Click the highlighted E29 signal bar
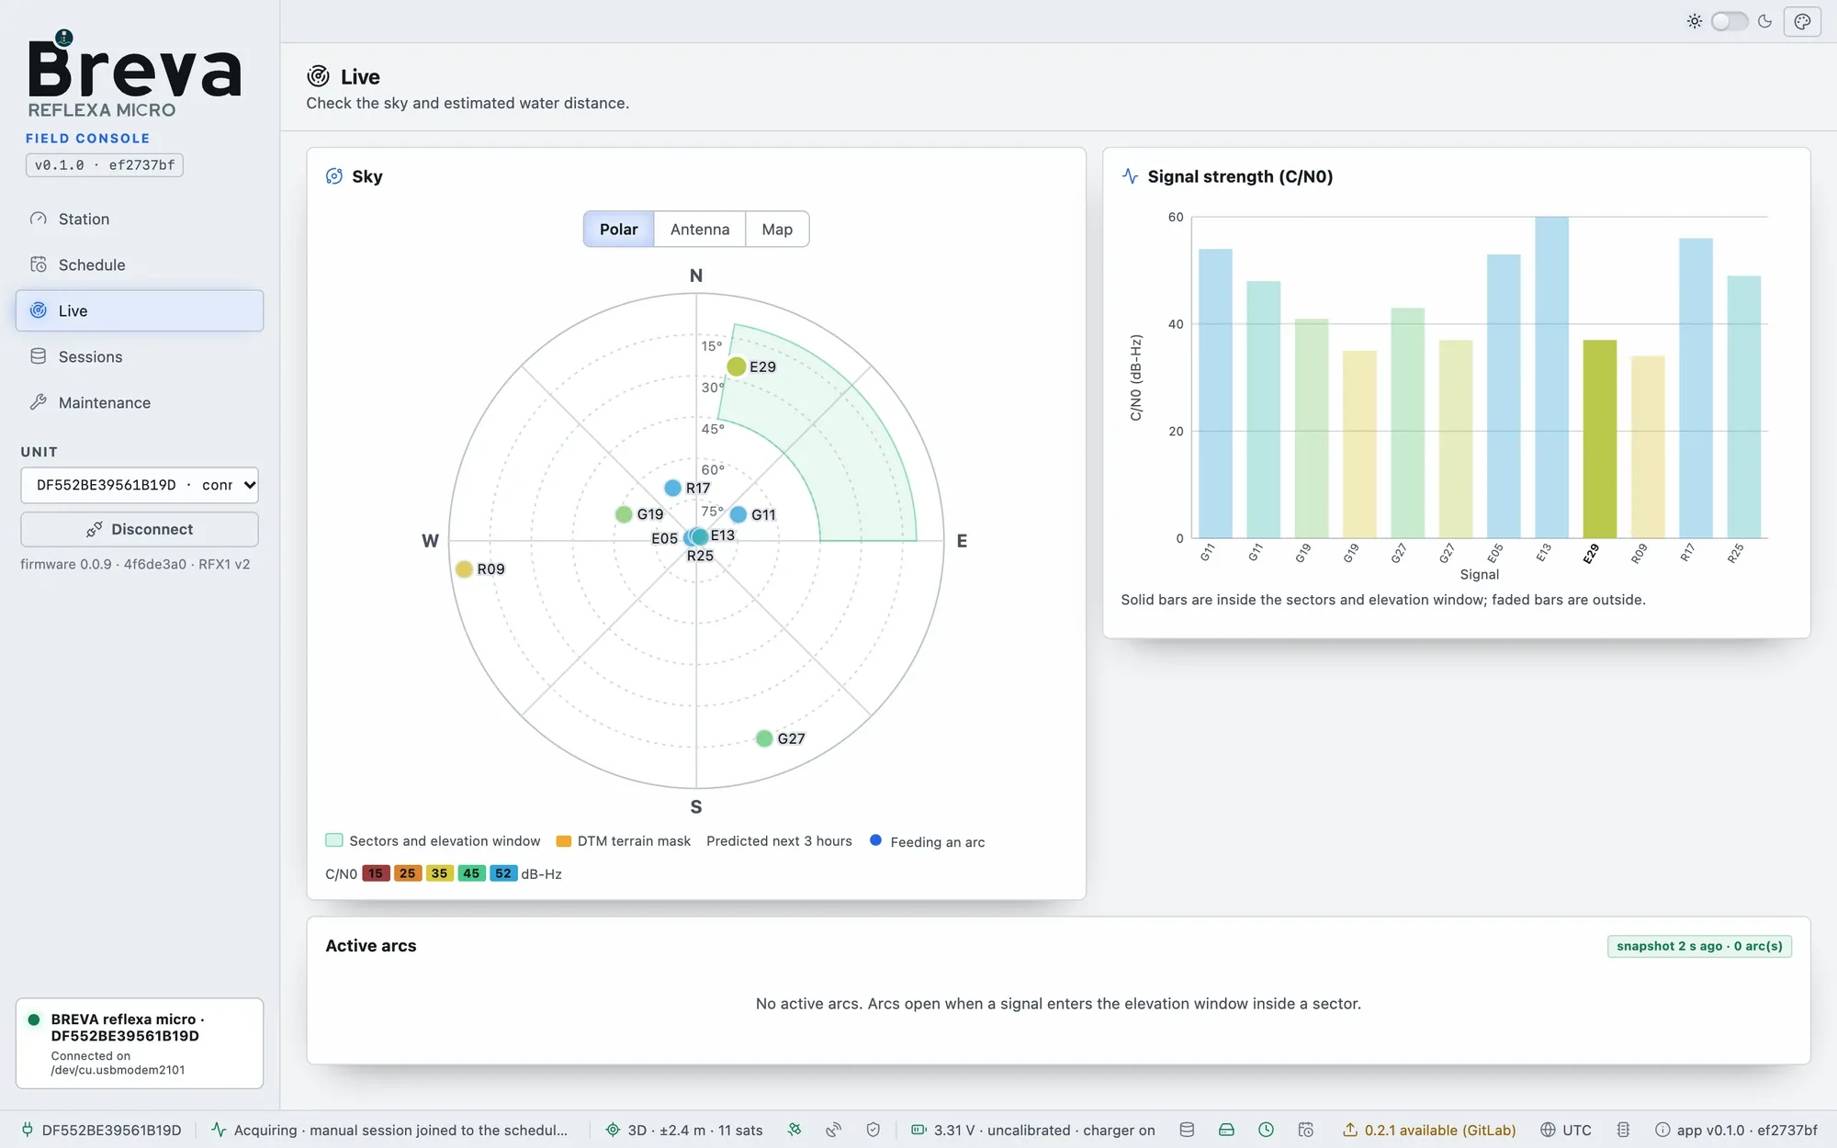This screenshot has height=1148, width=1837. click(x=1599, y=439)
